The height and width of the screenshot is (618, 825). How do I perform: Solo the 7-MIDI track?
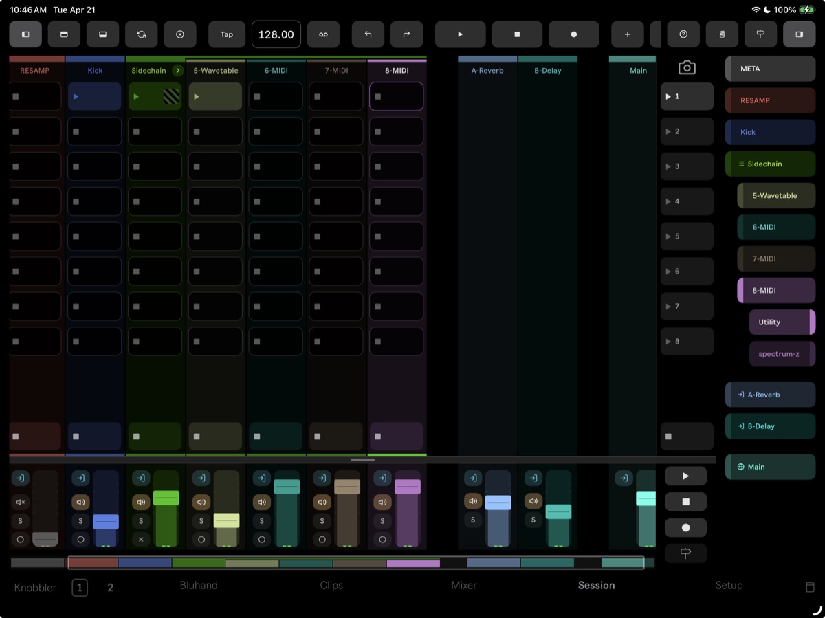[322, 521]
